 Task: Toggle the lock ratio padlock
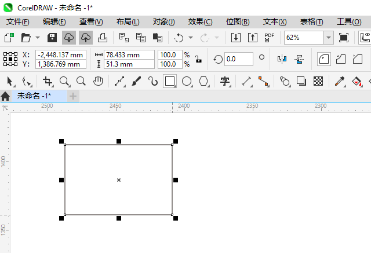pyautogui.click(x=199, y=59)
